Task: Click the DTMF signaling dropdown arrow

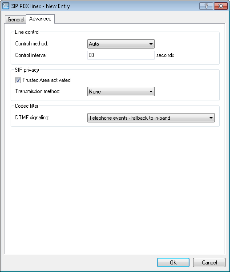Action: (211, 118)
